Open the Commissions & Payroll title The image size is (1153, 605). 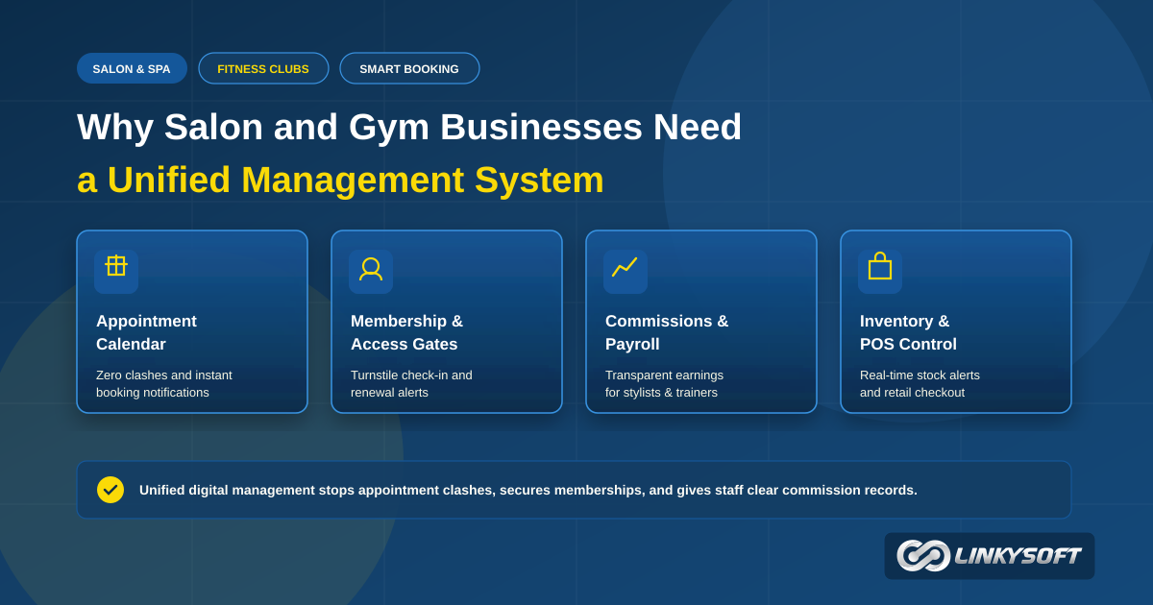(x=667, y=332)
